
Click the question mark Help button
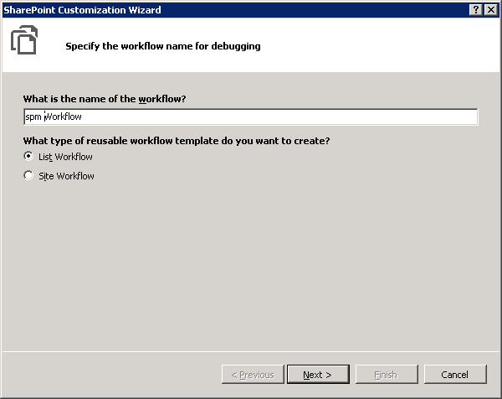click(475, 9)
